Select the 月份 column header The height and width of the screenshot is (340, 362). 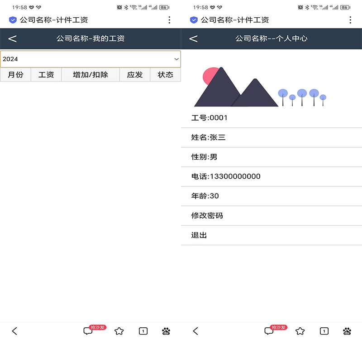pos(15,74)
